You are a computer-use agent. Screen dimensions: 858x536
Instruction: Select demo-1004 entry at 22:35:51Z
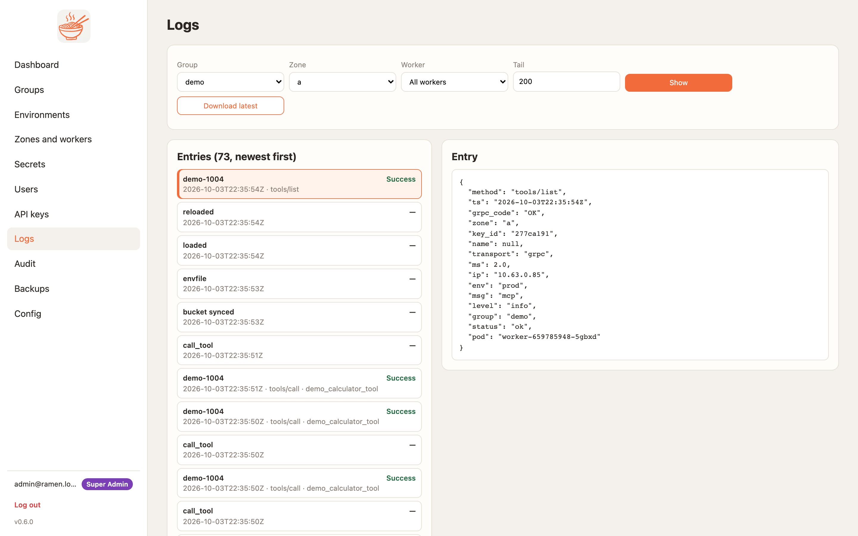coord(299,383)
